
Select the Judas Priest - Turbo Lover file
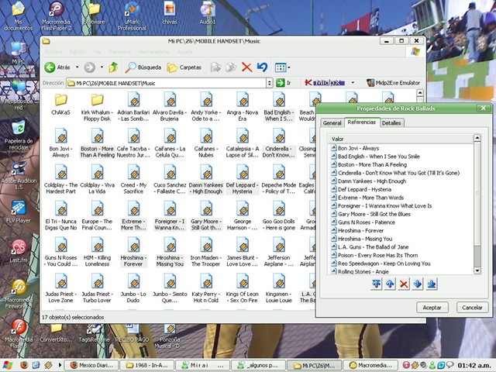coord(97,288)
